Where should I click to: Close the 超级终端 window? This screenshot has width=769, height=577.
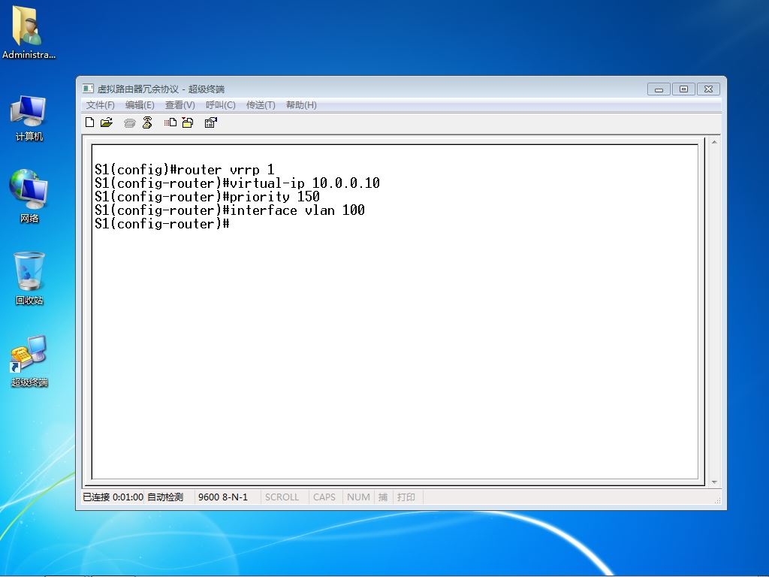pos(708,89)
